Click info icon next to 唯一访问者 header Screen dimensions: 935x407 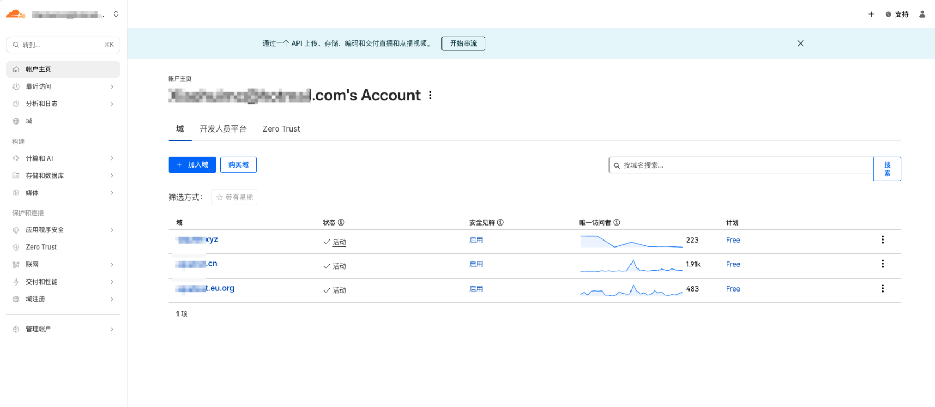617,222
